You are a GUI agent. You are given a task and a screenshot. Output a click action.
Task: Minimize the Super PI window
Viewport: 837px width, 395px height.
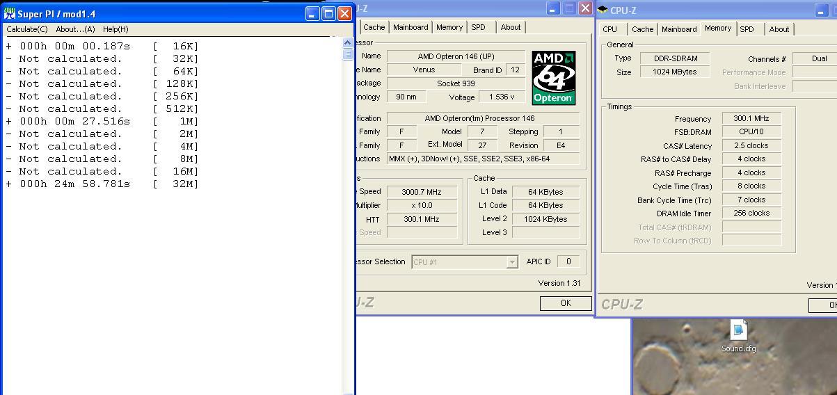(312, 13)
